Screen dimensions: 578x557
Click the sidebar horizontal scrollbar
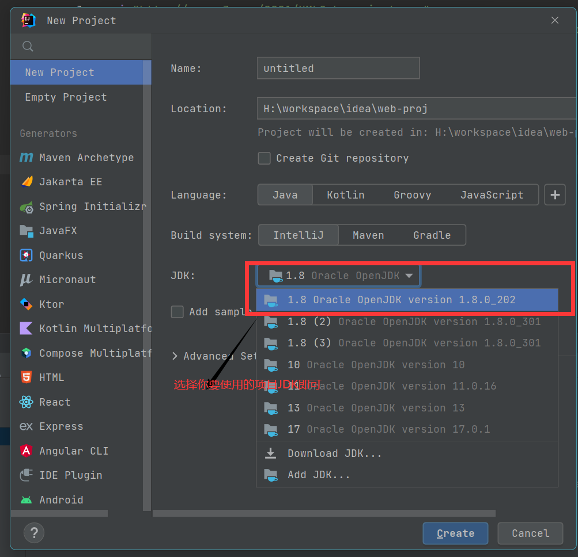[59, 513]
